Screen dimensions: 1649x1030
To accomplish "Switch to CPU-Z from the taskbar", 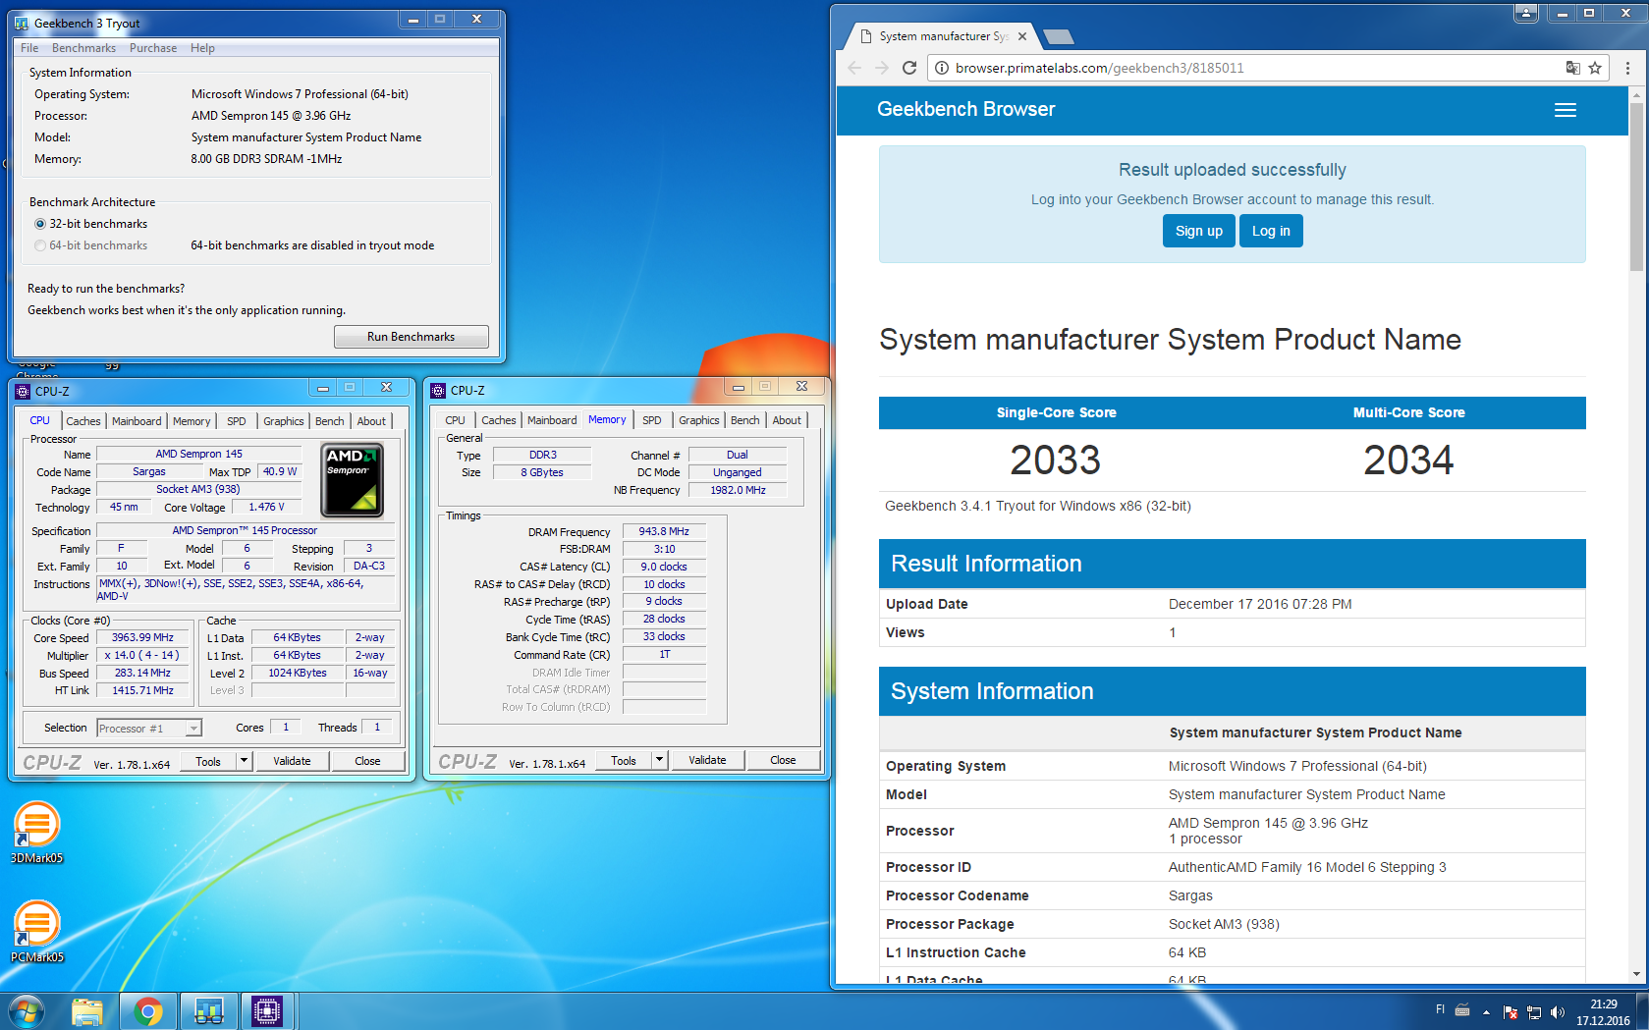I will (x=267, y=1011).
